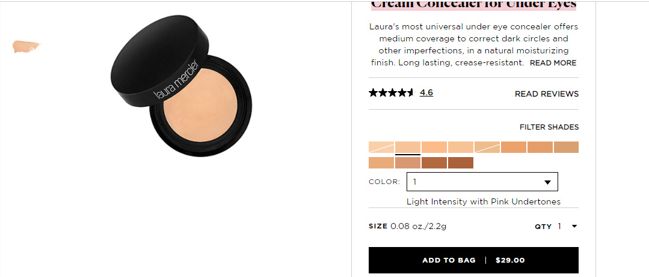The width and height of the screenshot is (649, 277).
Task: Open the COLOR dropdown showing 1
Action: (482, 182)
